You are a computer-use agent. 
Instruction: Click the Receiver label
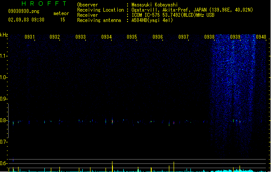click(x=87, y=15)
